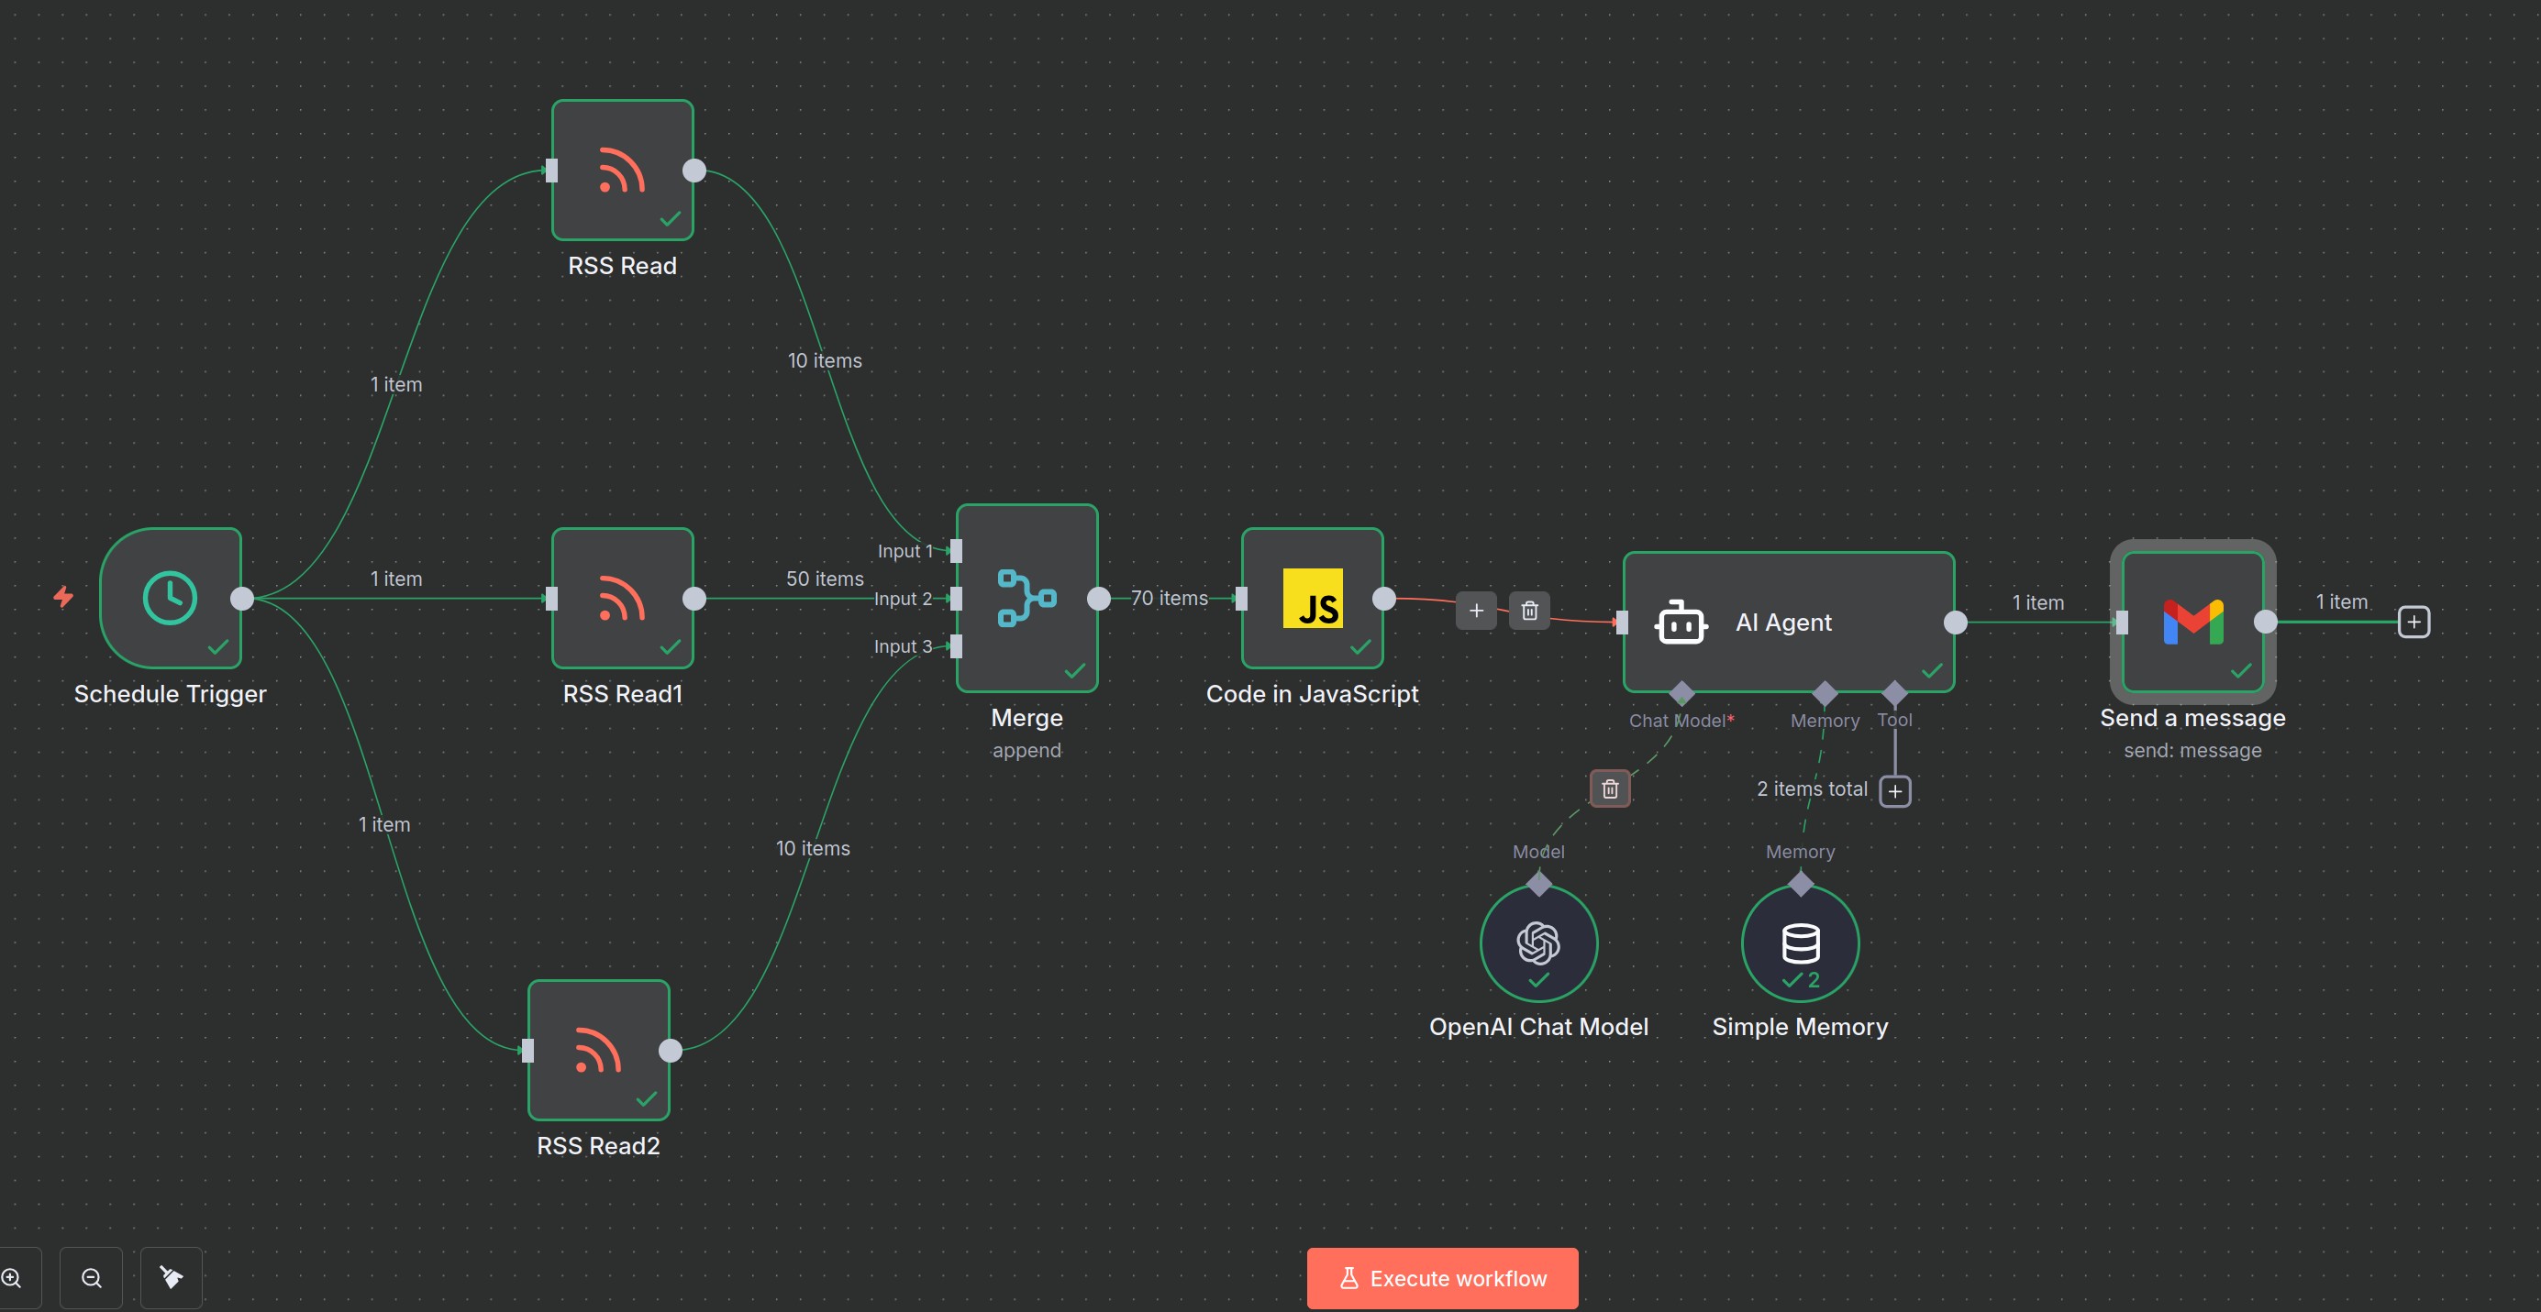
Task: Click the Merge node output connector
Action: click(1099, 599)
